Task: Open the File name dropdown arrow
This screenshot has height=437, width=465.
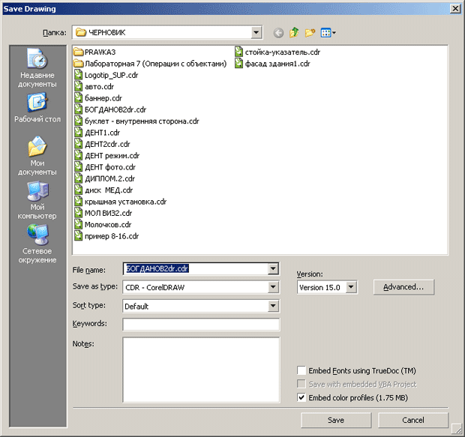Action: pyautogui.click(x=273, y=268)
